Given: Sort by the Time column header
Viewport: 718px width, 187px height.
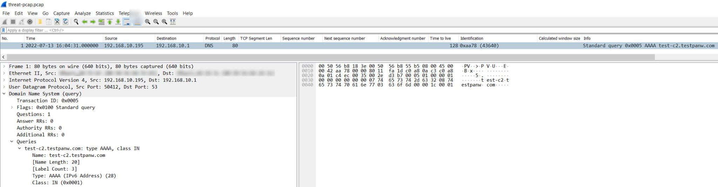Looking at the screenshot, I should pyautogui.click(x=63, y=39).
